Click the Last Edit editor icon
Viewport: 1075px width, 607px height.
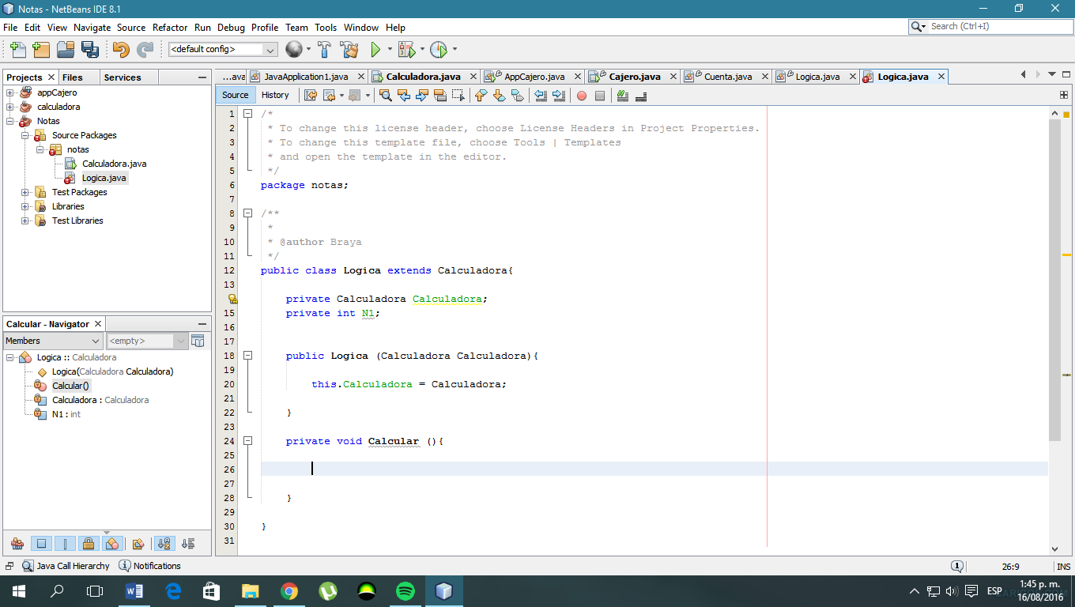tap(311, 95)
